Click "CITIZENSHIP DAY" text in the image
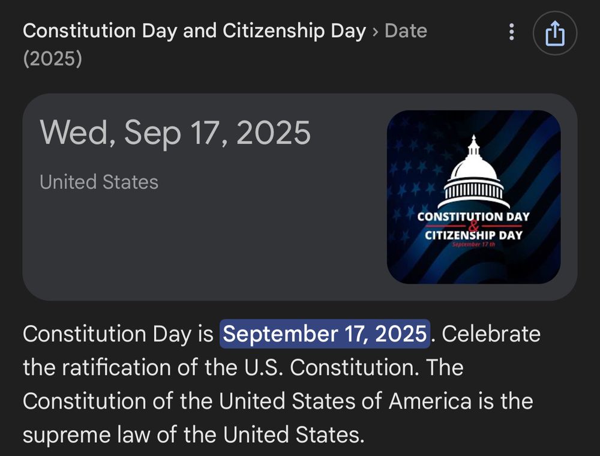The height and width of the screenshot is (456, 600). 473,235
